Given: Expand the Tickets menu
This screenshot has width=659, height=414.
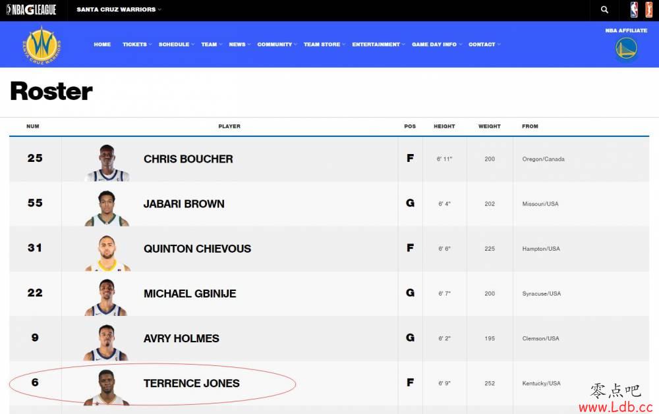Looking at the screenshot, I should 136,44.
